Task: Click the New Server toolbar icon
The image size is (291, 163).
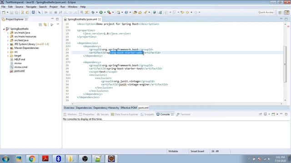Action: click(x=118, y=12)
